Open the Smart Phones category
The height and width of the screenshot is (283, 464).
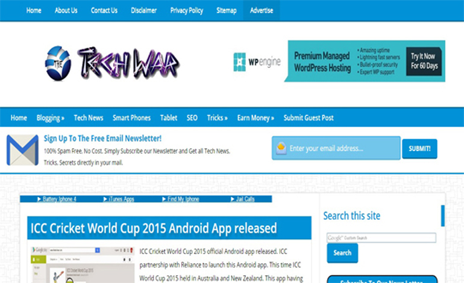coord(132,117)
